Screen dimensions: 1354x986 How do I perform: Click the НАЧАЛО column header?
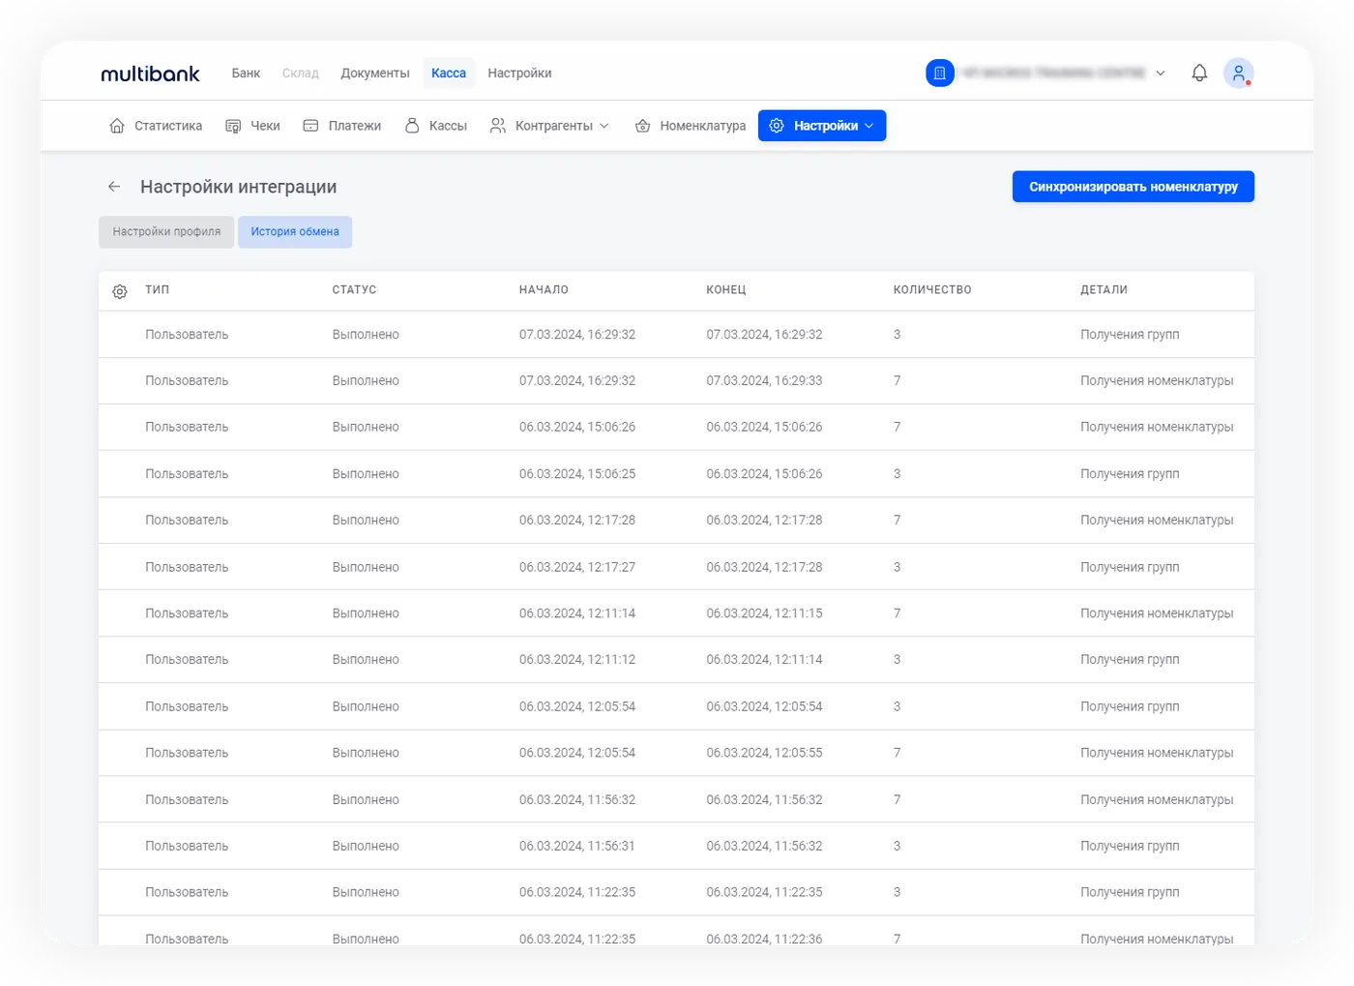tap(544, 290)
